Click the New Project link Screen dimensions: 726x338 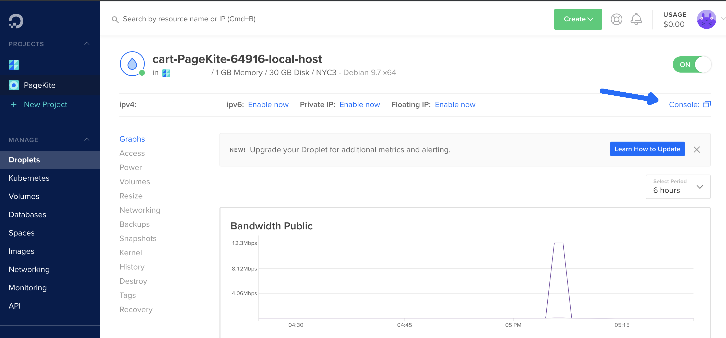[45, 104]
